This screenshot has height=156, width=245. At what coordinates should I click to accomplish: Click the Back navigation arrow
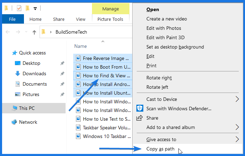point(8,32)
